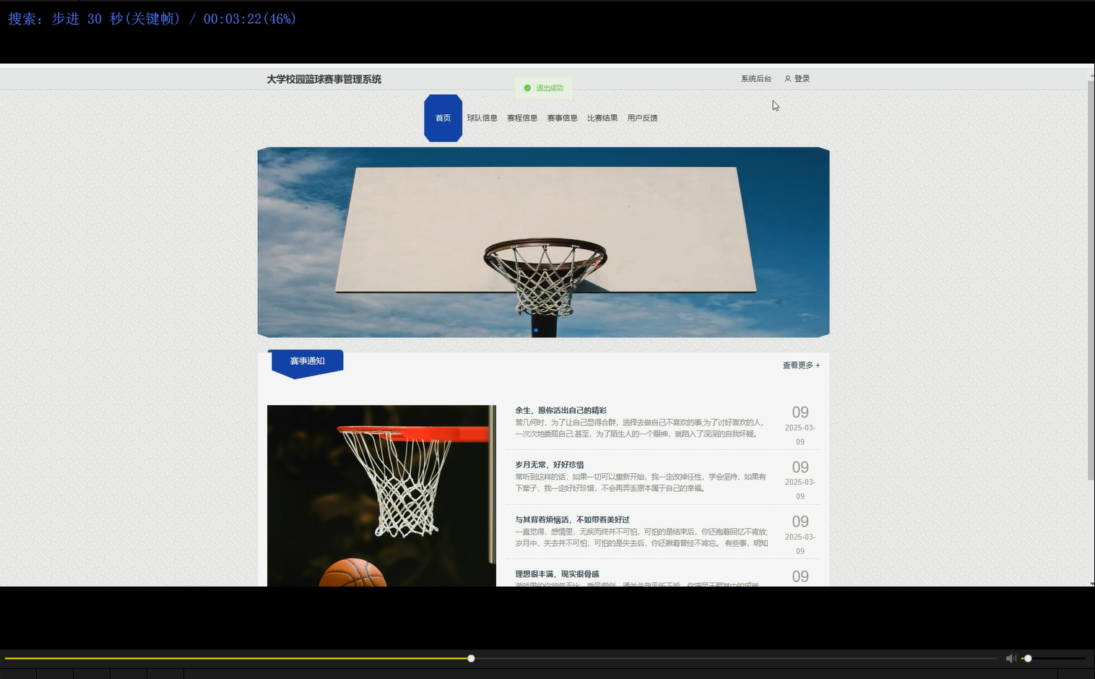Open article 余生，愿你活出自己的精彩
This screenshot has width=1095, height=679.
pos(561,410)
